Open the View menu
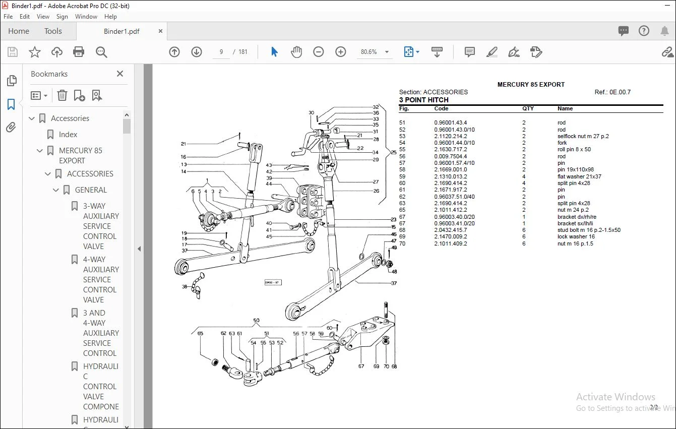The image size is (676, 429). [x=43, y=17]
